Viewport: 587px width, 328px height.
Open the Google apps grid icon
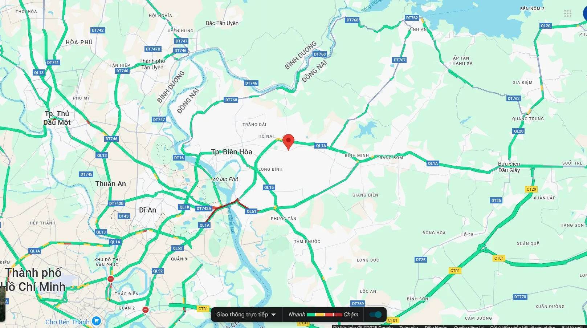pyautogui.click(x=568, y=14)
